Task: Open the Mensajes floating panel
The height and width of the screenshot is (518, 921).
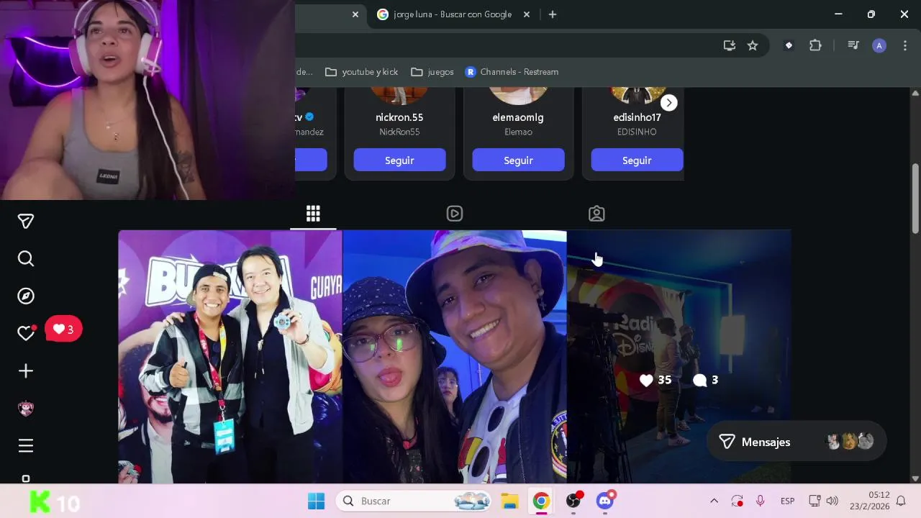Action: pos(796,442)
